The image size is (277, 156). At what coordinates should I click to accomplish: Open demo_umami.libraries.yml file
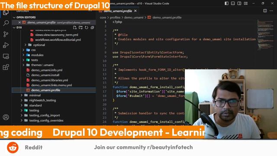(x=49, y=80)
